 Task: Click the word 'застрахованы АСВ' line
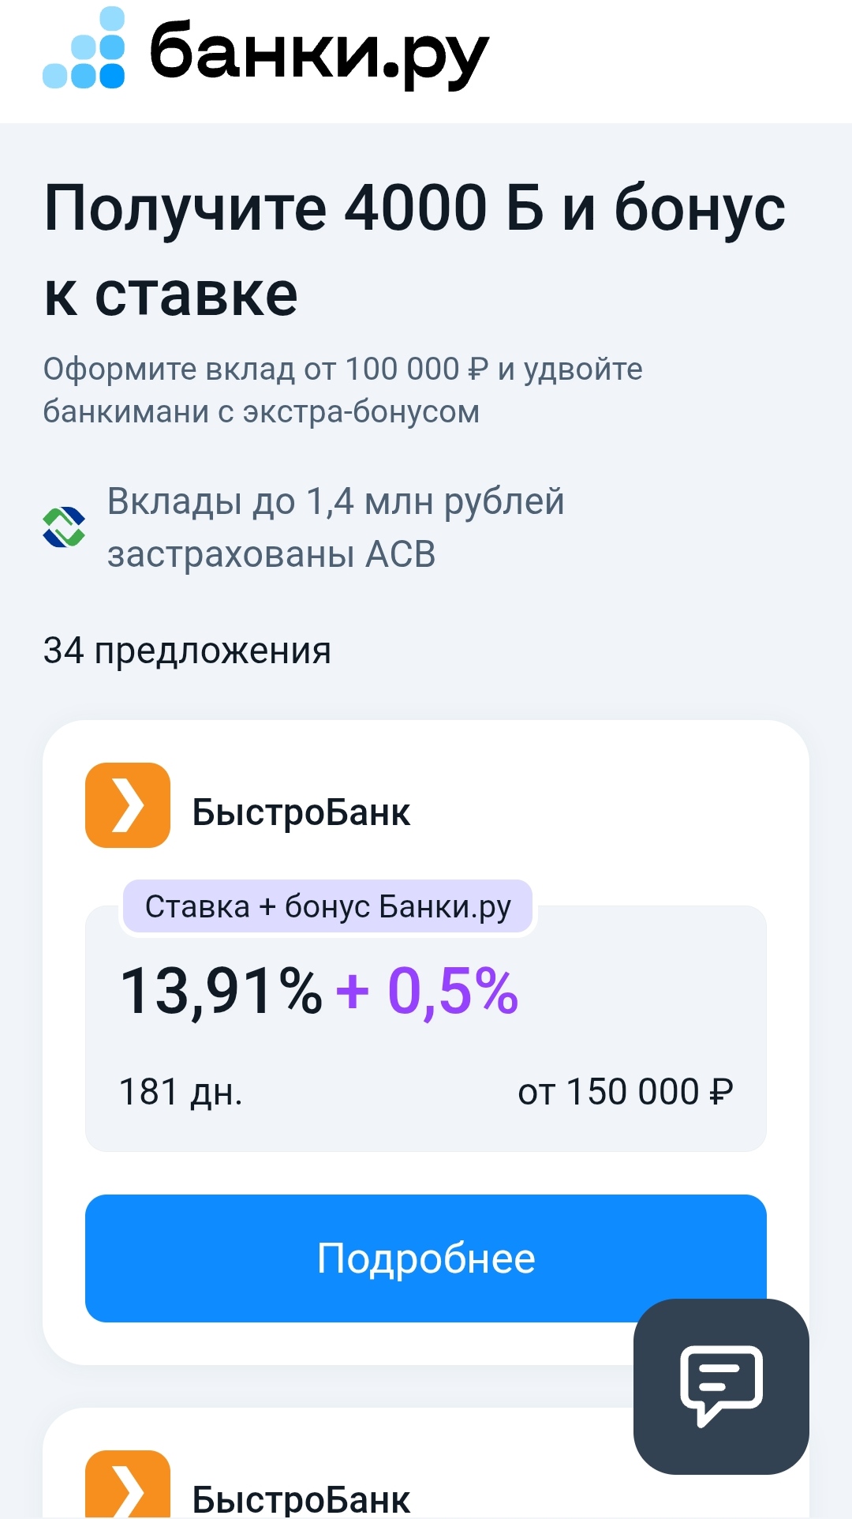pos(271,554)
